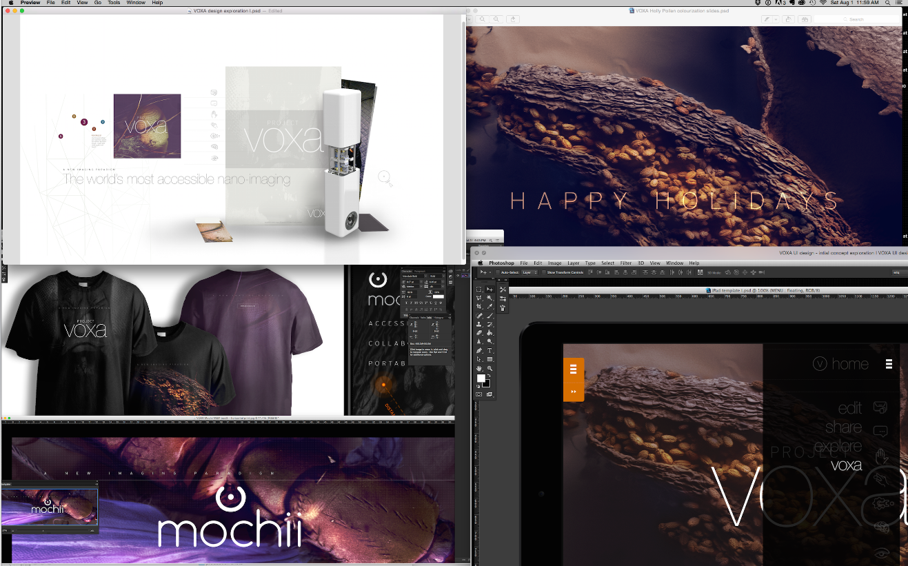
Task: Select the Lasso tool in Photoshop toolbox
Action: (x=478, y=298)
